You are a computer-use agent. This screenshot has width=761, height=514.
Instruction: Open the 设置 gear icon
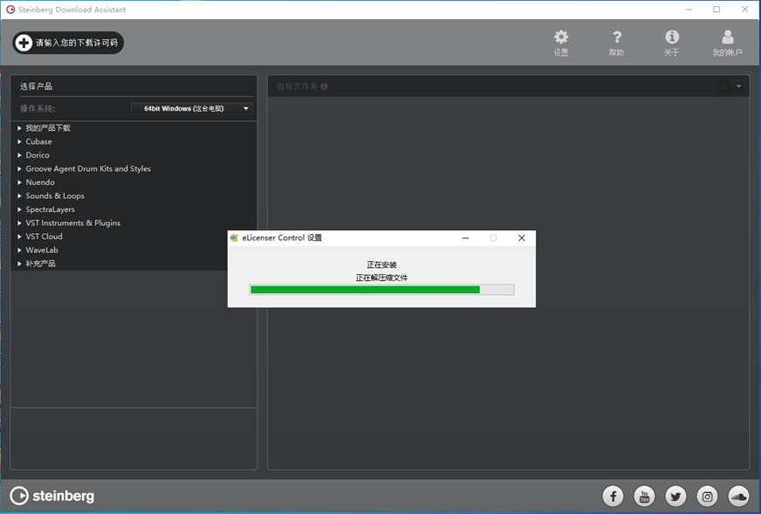(x=561, y=38)
